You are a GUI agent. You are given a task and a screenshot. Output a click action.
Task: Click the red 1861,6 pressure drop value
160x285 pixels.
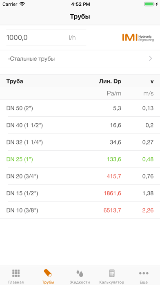pos(112,193)
